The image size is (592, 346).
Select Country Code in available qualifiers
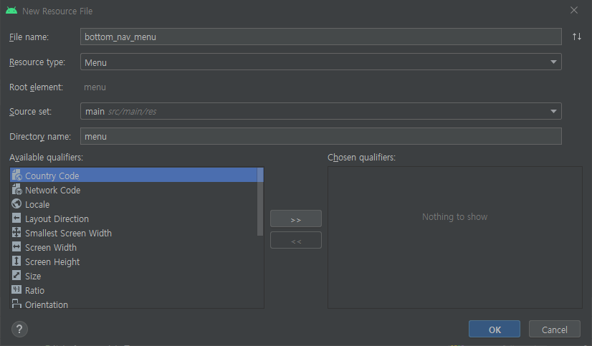[133, 175]
